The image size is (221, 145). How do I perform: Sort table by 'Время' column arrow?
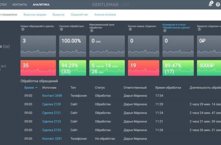[x=36, y=88]
